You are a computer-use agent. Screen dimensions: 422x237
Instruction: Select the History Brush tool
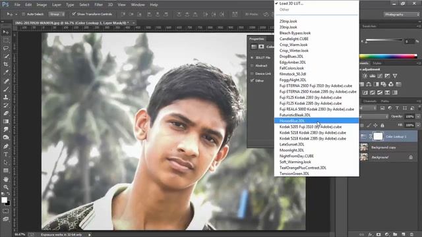[6, 105]
